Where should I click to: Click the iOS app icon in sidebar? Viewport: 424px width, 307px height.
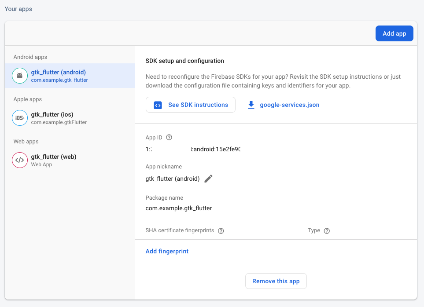[19, 117]
